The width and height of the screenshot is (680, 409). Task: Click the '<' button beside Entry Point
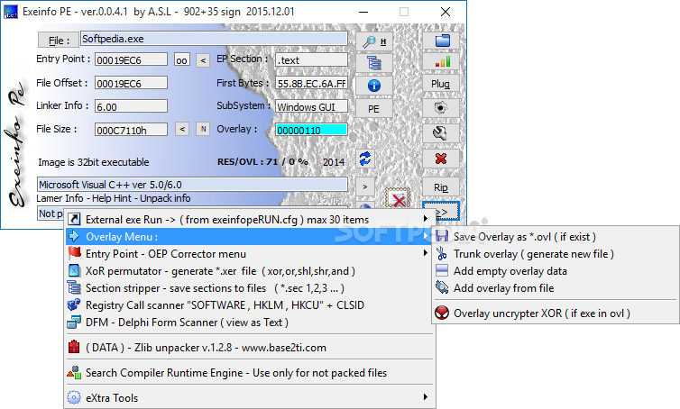click(x=203, y=59)
